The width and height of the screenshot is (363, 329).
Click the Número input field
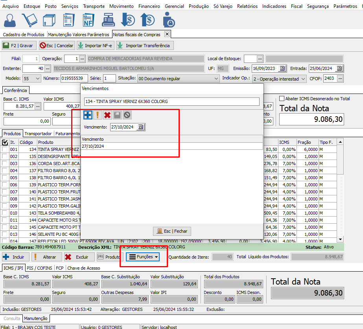(74, 79)
